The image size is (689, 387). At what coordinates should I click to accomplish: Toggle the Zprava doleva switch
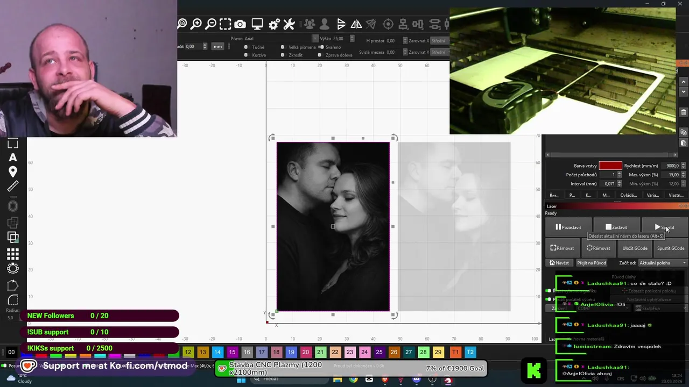320,55
